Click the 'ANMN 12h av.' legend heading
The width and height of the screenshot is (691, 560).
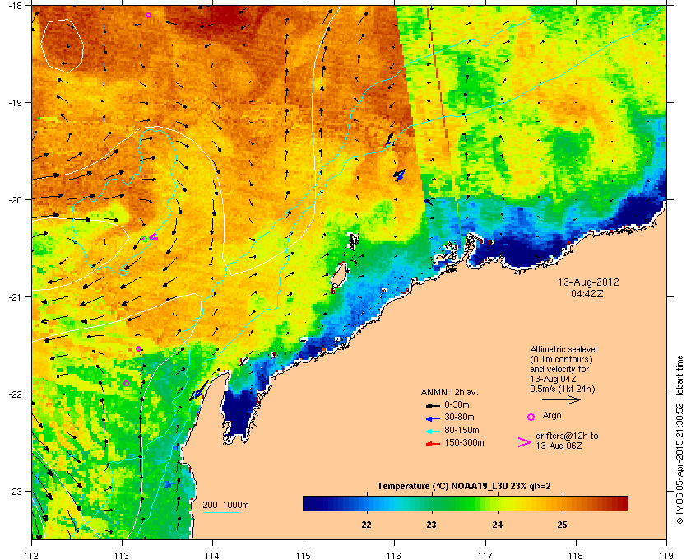(x=449, y=392)
